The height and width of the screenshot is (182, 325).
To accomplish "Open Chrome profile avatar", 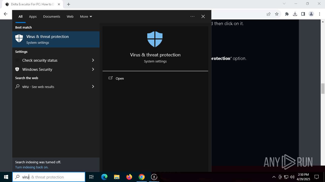I will click(311, 14).
